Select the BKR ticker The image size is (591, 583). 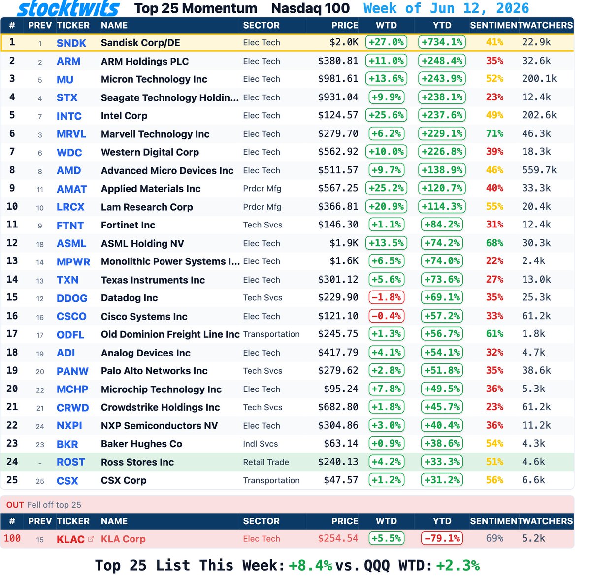pyautogui.click(x=67, y=444)
